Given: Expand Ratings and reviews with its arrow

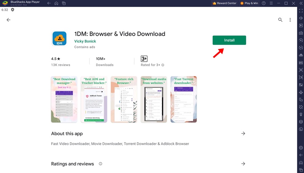Looking at the screenshot, I should 243,164.
